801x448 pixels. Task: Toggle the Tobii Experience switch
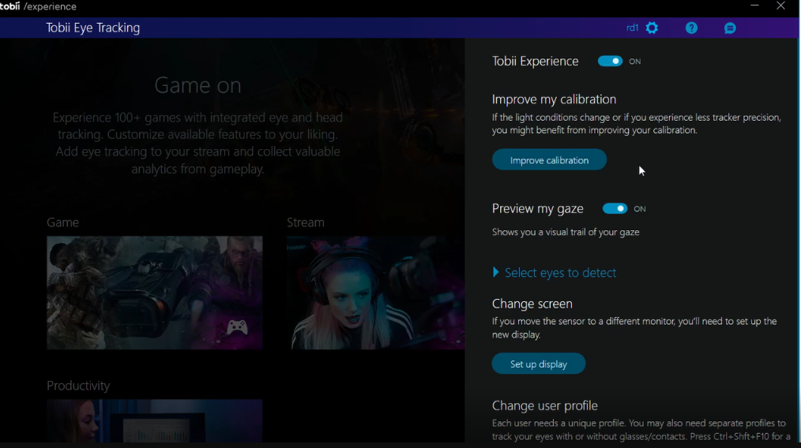pyautogui.click(x=610, y=62)
